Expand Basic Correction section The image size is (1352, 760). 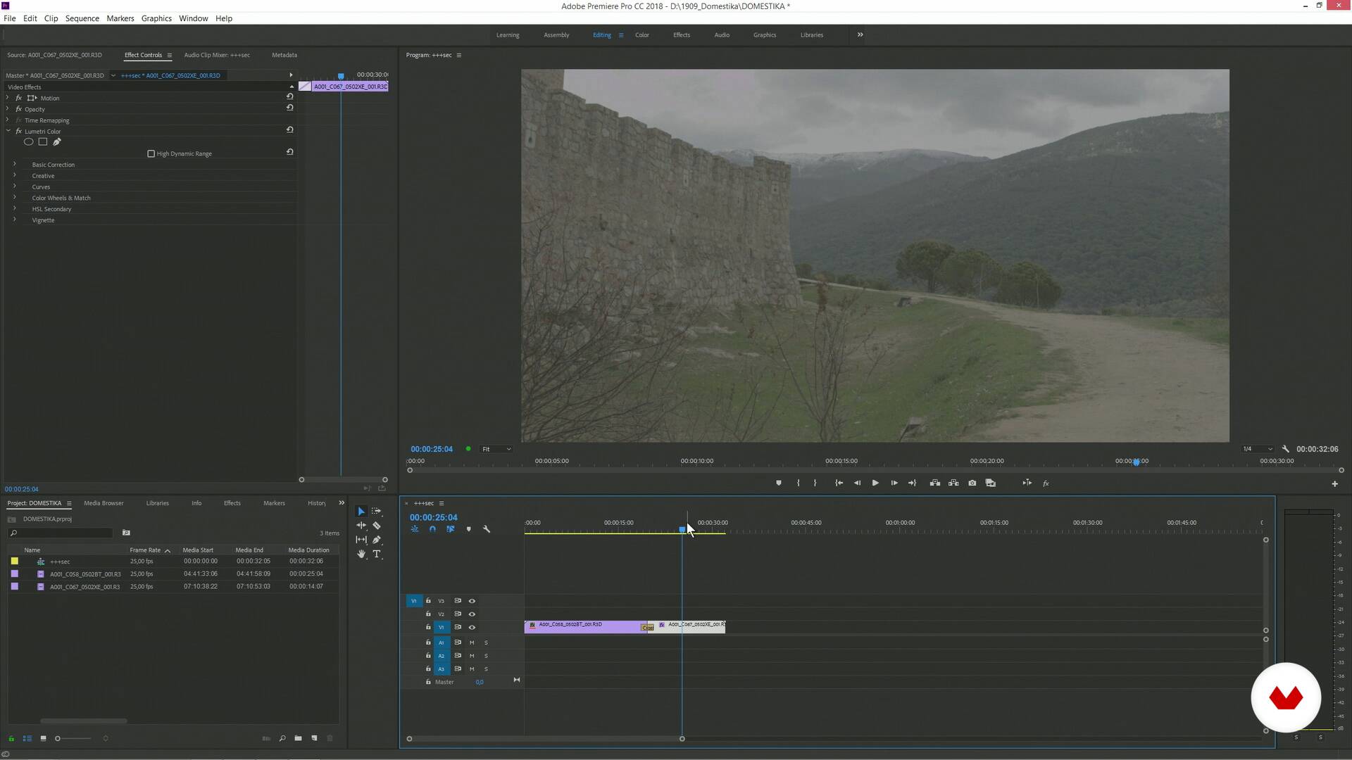[x=15, y=164]
